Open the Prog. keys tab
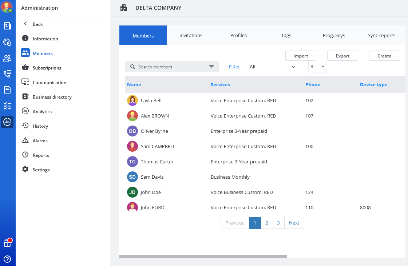408x266 pixels. pyautogui.click(x=334, y=36)
